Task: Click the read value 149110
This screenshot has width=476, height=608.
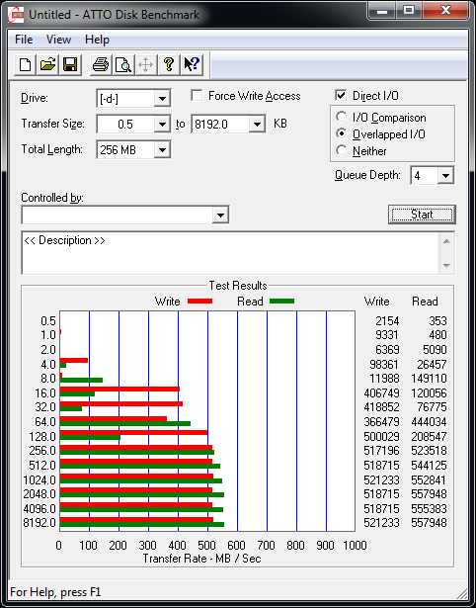Action: click(x=428, y=378)
